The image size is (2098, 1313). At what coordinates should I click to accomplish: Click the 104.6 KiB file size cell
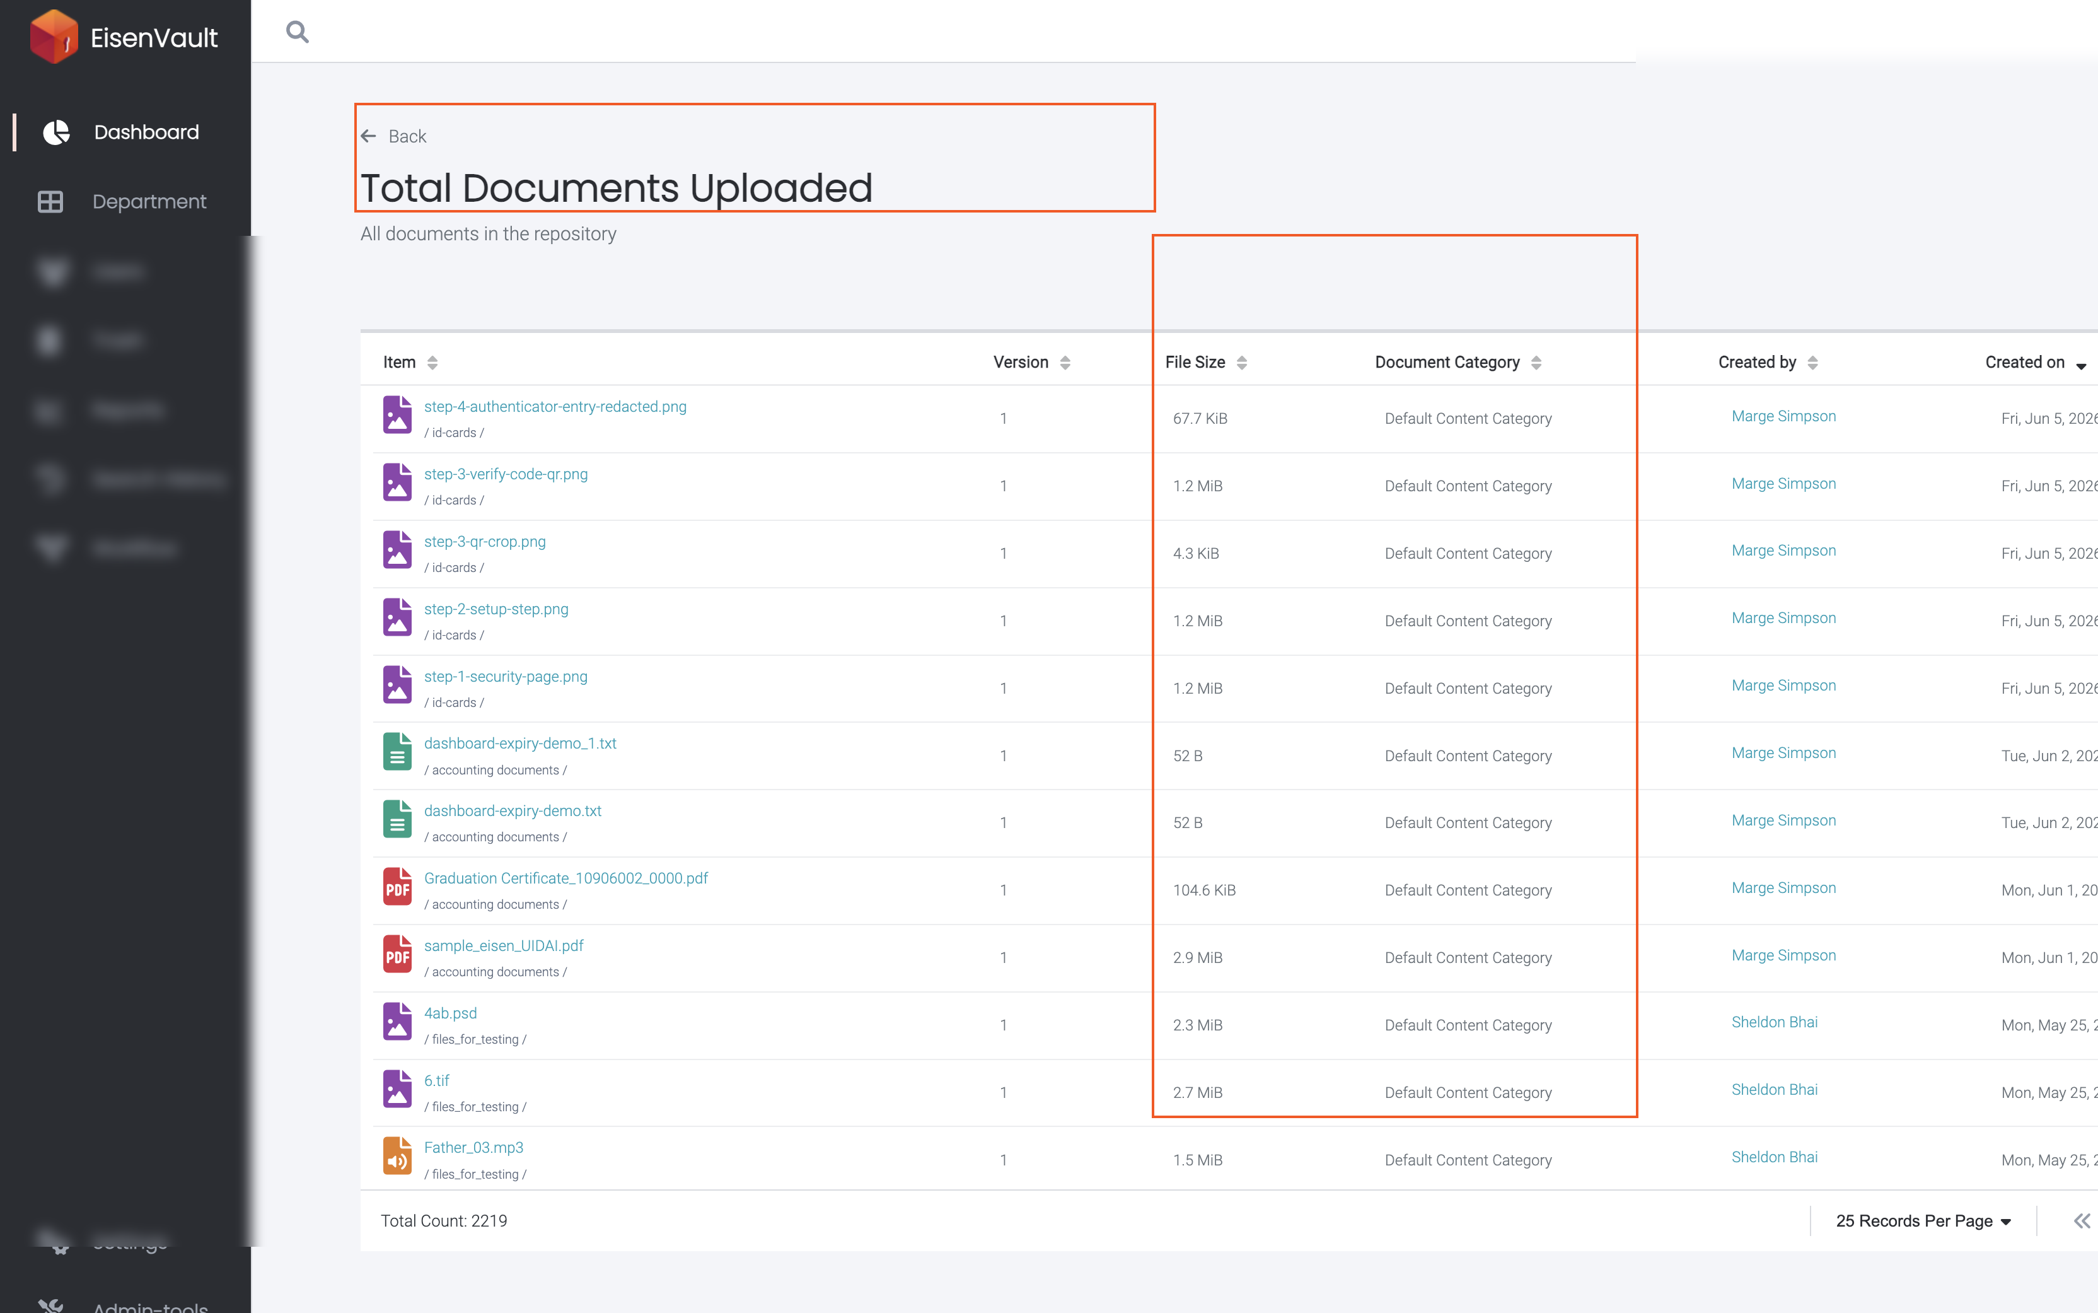pyautogui.click(x=1205, y=890)
